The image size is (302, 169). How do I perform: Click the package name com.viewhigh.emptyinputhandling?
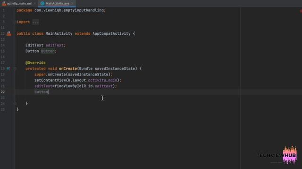click(69, 10)
